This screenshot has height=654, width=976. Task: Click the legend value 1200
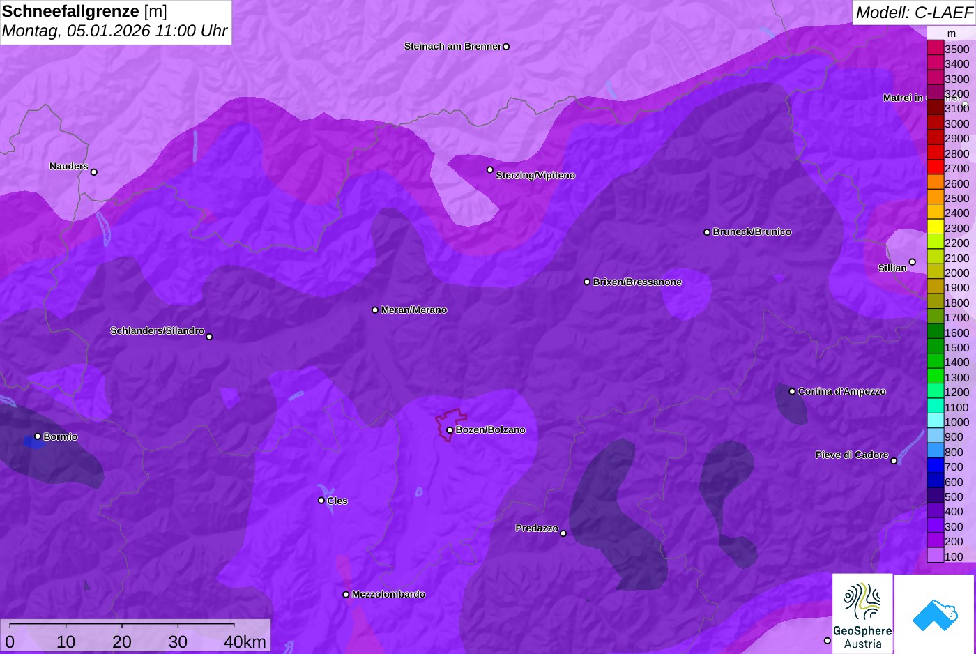coord(957,392)
